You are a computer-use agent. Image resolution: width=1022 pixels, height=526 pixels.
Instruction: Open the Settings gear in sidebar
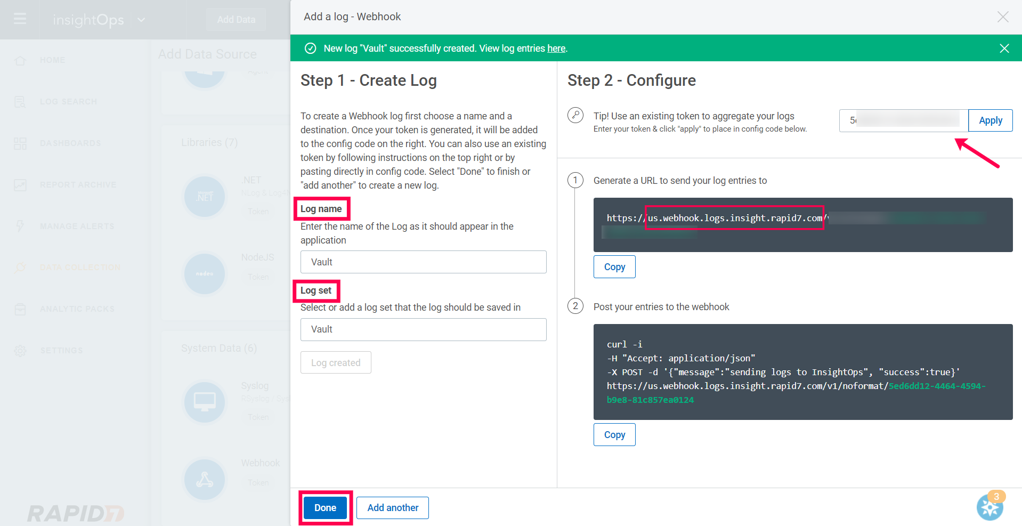pos(20,350)
